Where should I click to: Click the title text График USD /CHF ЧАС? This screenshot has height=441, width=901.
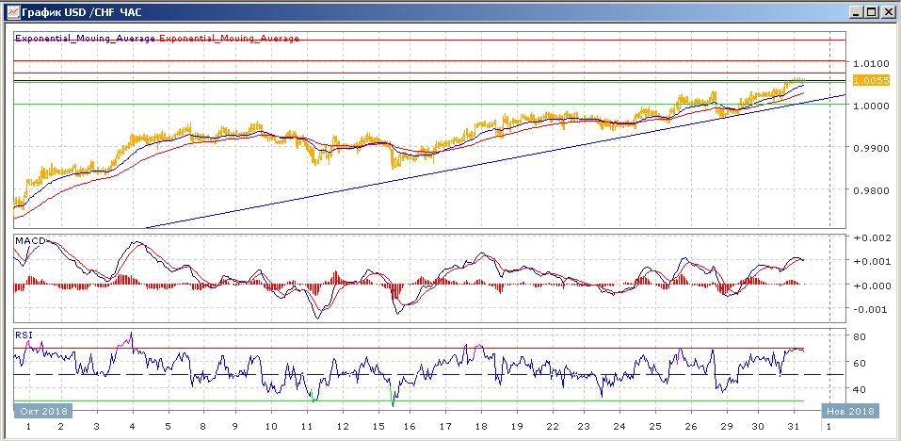tap(81, 11)
